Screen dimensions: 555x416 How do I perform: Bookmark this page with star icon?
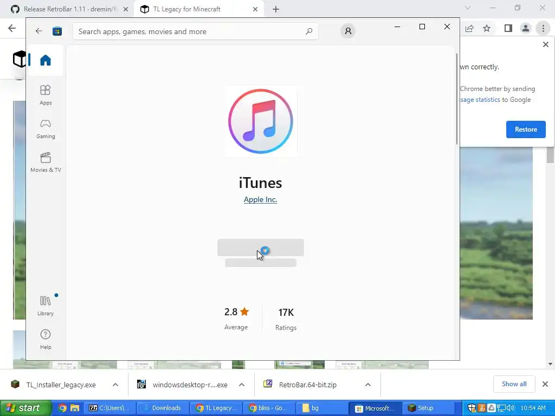click(x=487, y=28)
